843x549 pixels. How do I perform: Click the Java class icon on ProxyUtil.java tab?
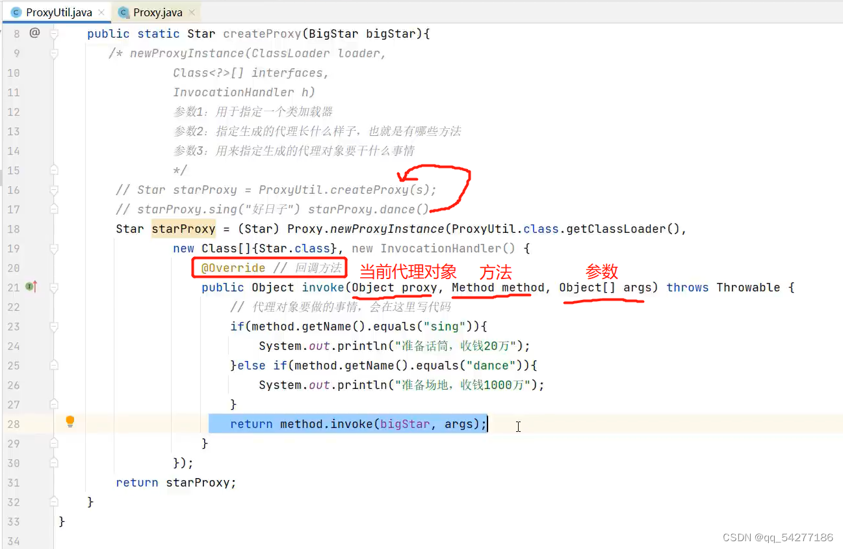[16, 12]
